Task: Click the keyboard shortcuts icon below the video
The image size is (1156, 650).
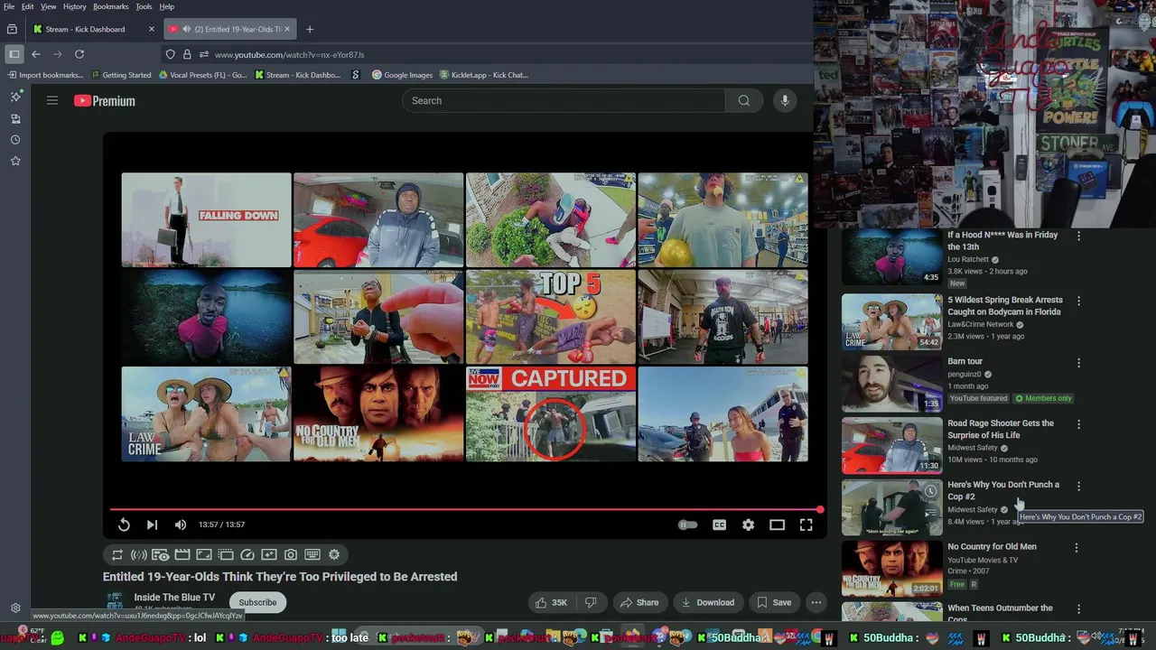Action: pos(312,555)
